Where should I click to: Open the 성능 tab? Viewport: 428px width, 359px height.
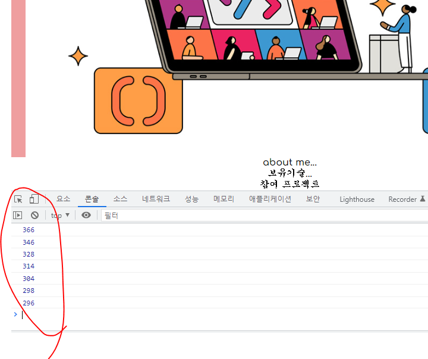pyautogui.click(x=191, y=199)
